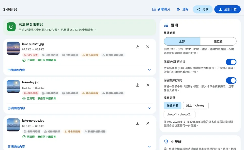Click the 已清理 status under lake-no-gps.jpg
244x150 pixels.
point(39,137)
